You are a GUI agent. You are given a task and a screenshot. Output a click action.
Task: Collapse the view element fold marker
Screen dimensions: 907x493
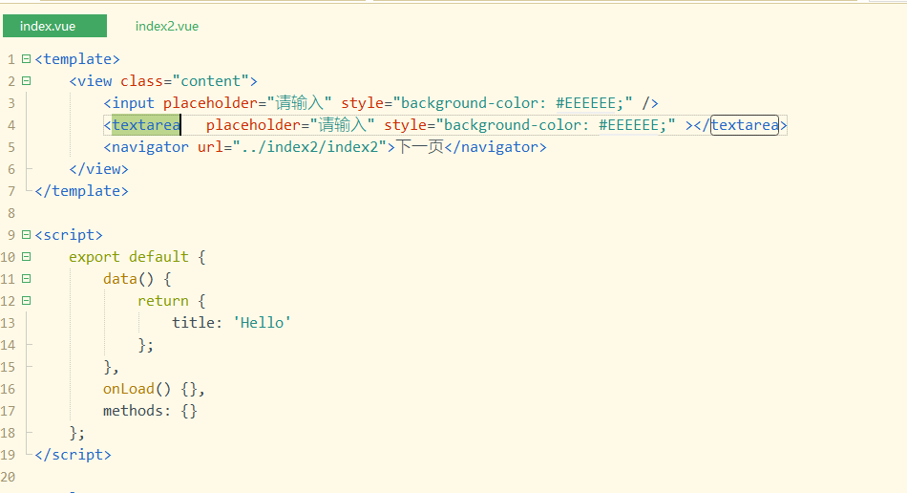tap(26, 81)
